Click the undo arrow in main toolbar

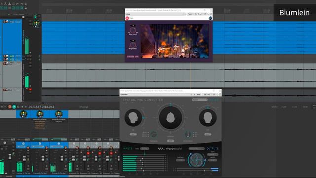point(18,4)
